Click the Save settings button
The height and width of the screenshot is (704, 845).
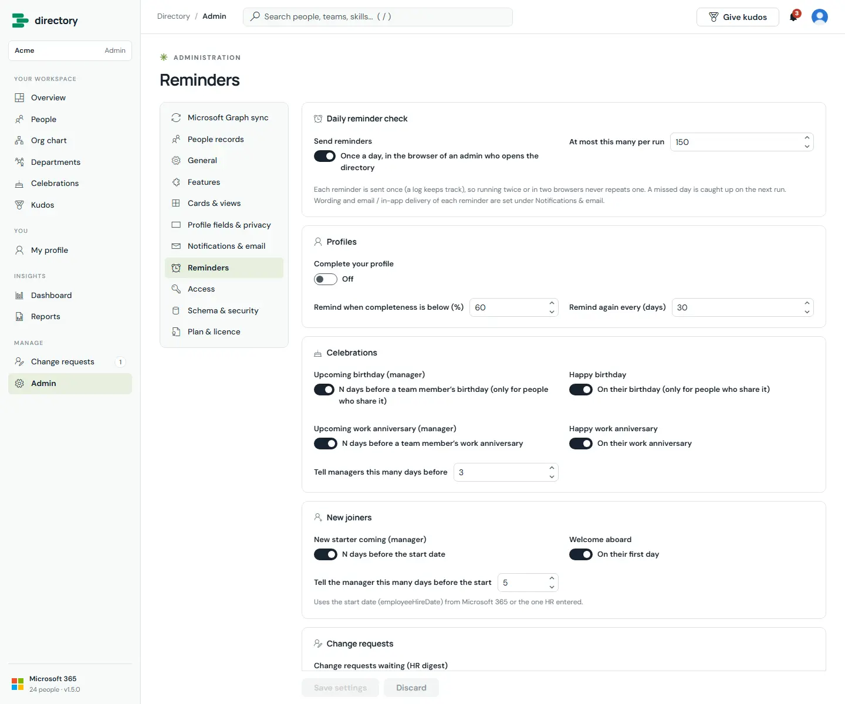pos(340,688)
